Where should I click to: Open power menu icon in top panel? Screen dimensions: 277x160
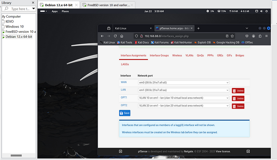tap(267, 11)
